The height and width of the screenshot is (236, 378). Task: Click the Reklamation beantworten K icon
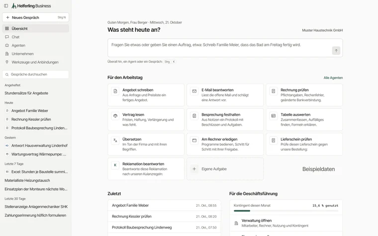(115, 165)
